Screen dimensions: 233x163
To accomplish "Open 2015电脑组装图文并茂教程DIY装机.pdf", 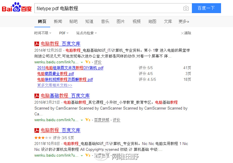I will coord(70,68).
